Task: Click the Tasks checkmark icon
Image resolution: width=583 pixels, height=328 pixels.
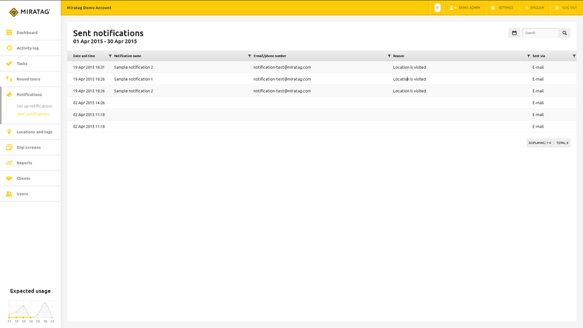Action: (9, 64)
